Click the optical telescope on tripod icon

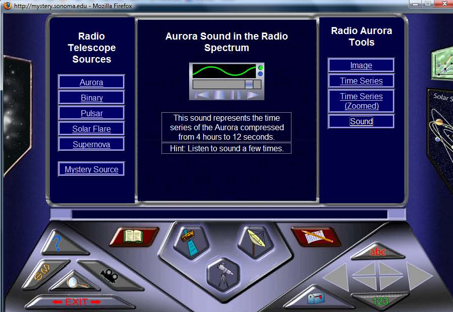pos(223,274)
